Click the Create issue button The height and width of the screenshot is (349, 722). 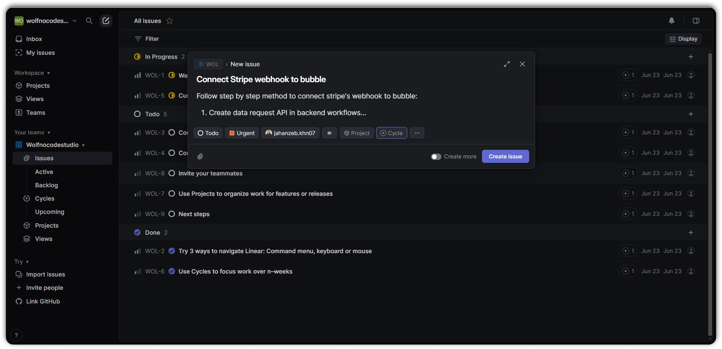(505, 157)
